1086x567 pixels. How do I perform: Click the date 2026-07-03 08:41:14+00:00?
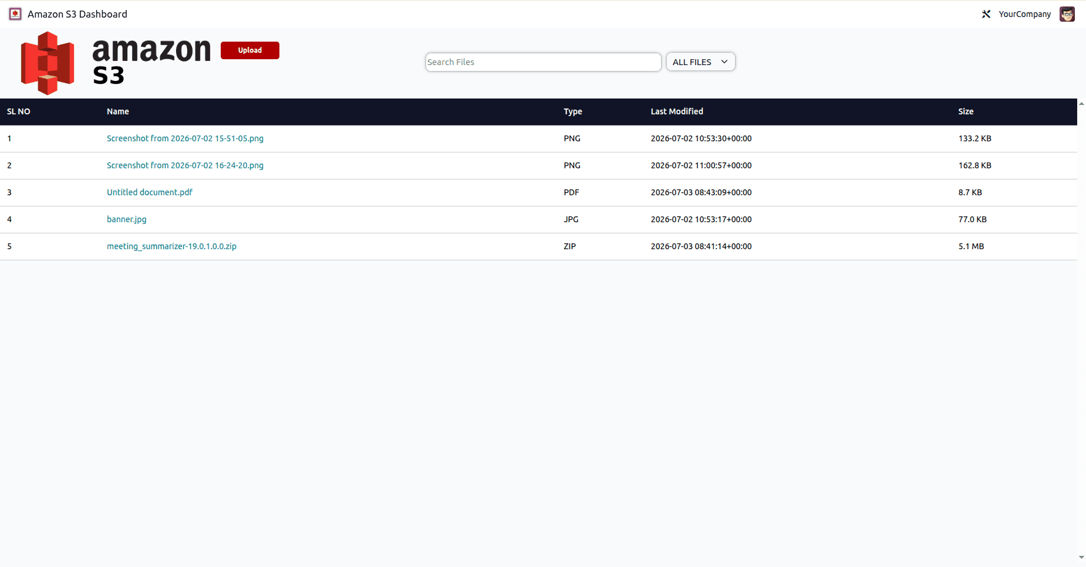tap(701, 246)
